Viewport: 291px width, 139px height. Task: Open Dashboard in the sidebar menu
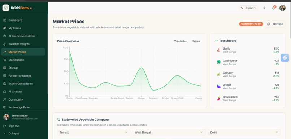click(x=23, y=20)
